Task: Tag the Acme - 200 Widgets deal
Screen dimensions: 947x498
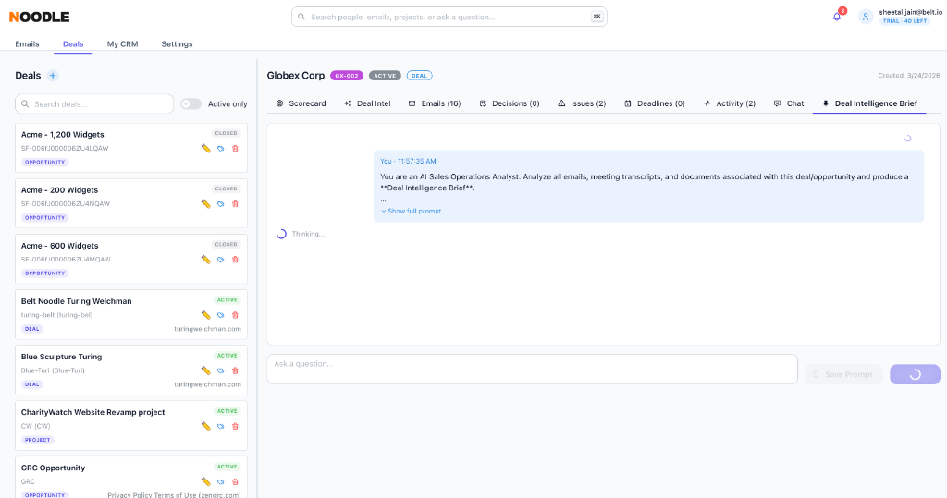Action: pos(220,204)
